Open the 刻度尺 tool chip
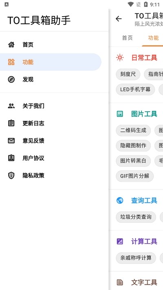The width and height of the screenshot is (163, 290). [128, 74]
